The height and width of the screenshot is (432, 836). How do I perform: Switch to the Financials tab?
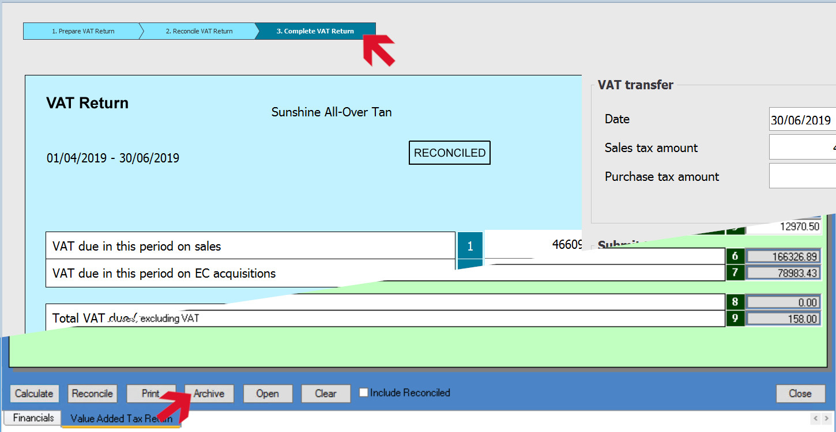click(33, 418)
